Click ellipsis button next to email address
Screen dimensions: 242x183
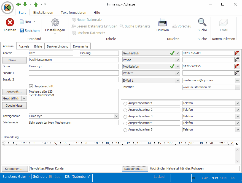point(238,80)
